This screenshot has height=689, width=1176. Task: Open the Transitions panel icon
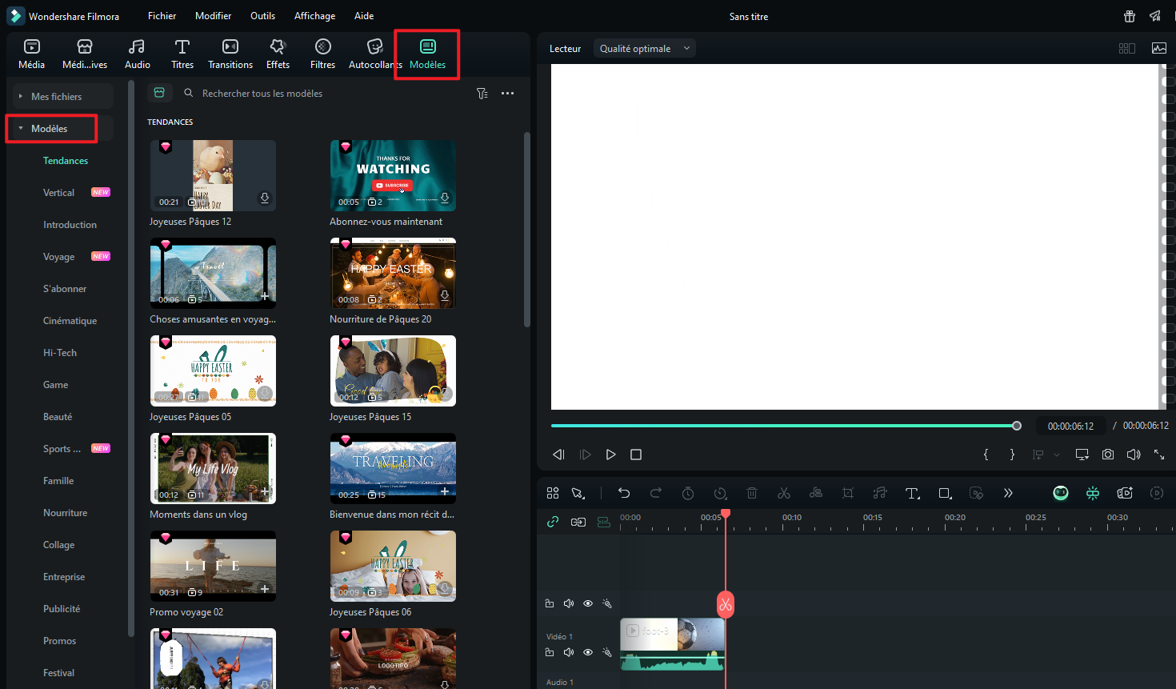coord(230,54)
